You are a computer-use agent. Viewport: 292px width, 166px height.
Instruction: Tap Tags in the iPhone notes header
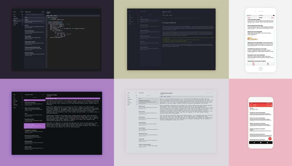click(x=249, y=18)
